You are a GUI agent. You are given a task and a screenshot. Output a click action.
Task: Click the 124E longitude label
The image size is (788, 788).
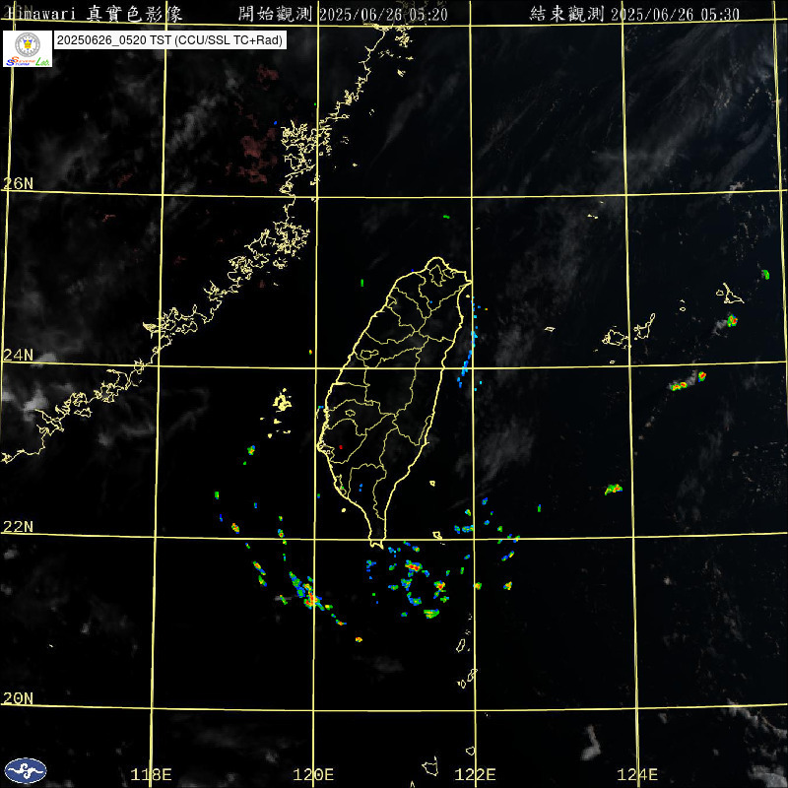[637, 774]
